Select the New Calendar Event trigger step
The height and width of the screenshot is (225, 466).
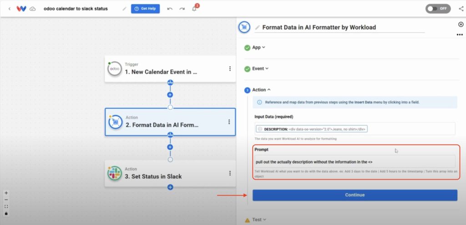[x=170, y=68]
